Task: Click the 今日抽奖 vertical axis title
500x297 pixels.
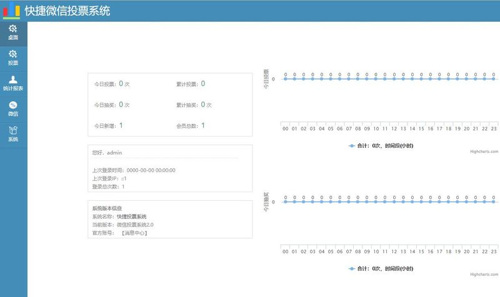Action: click(266, 202)
